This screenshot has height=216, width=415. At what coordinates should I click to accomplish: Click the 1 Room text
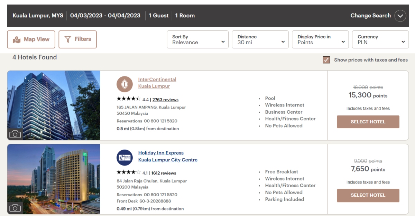pos(185,16)
